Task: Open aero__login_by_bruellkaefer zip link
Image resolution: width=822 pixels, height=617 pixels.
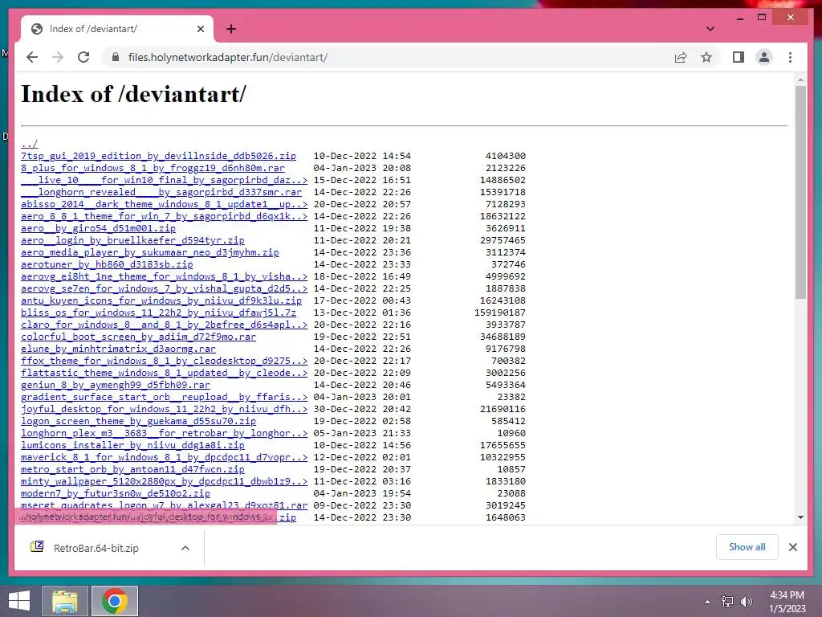Action: [x=132, y=240]
